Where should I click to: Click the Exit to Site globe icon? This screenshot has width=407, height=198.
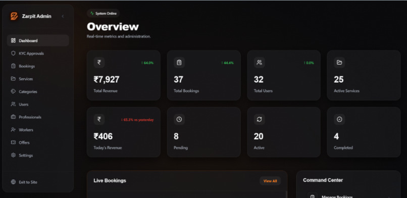click(x=13, y=182)
